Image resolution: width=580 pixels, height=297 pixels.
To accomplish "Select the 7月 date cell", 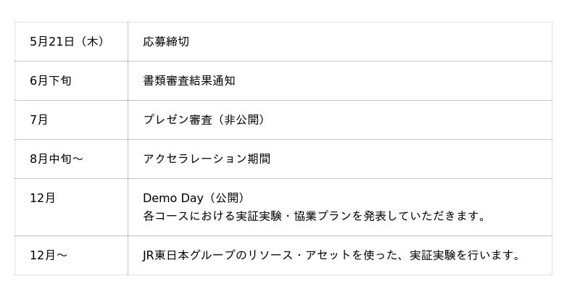I will click(38, 120).
